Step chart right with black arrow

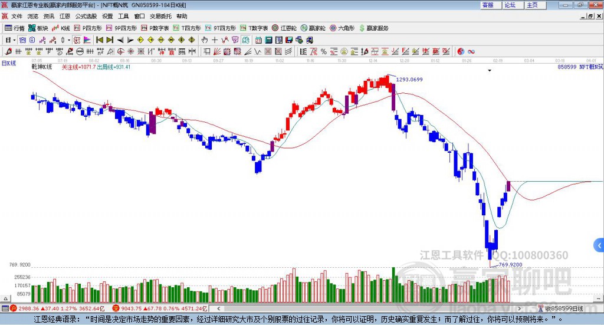point(130,40)
